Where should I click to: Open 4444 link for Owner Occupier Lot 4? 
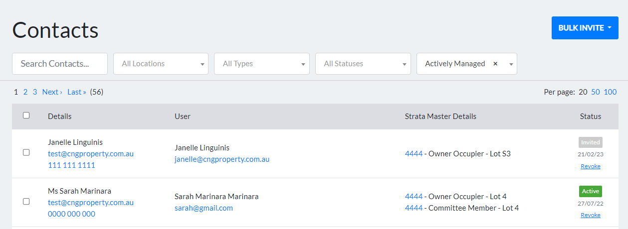tap(414, 197)
